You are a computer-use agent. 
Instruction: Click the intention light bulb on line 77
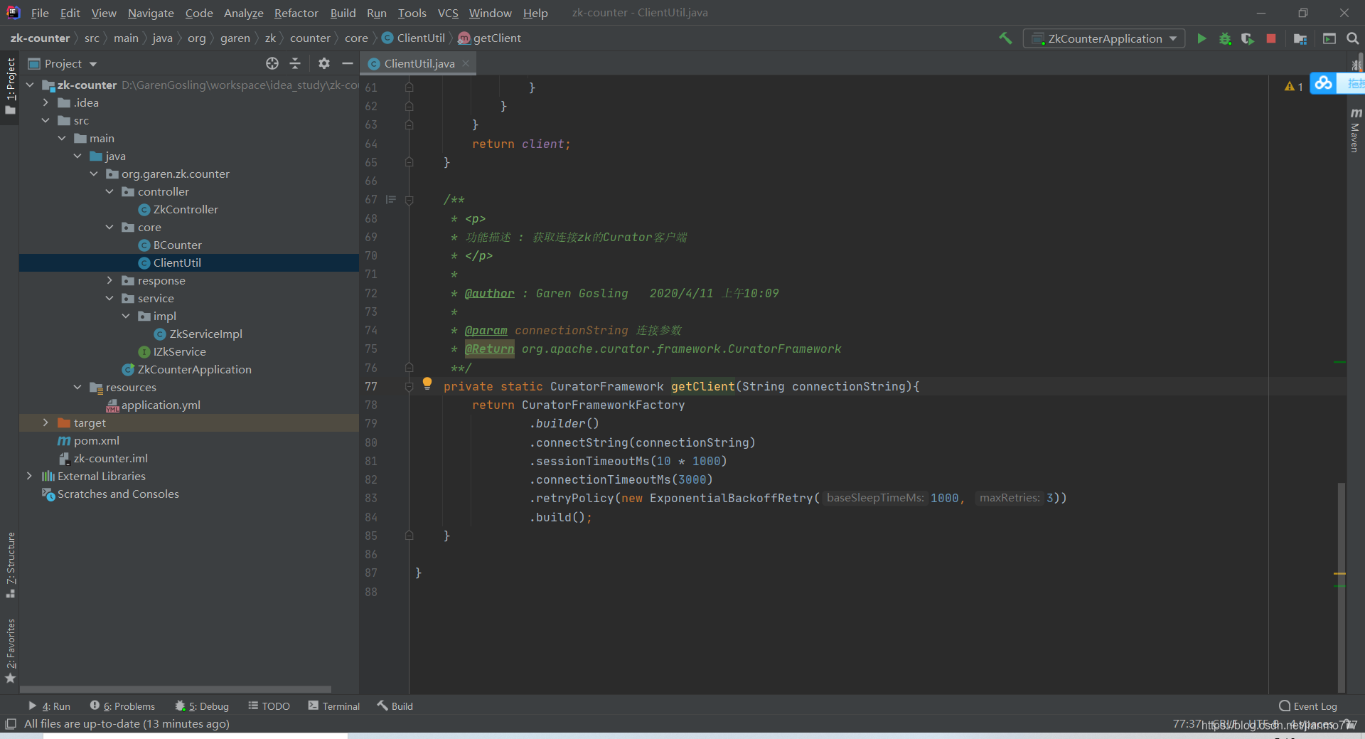(x=427, y=383)
